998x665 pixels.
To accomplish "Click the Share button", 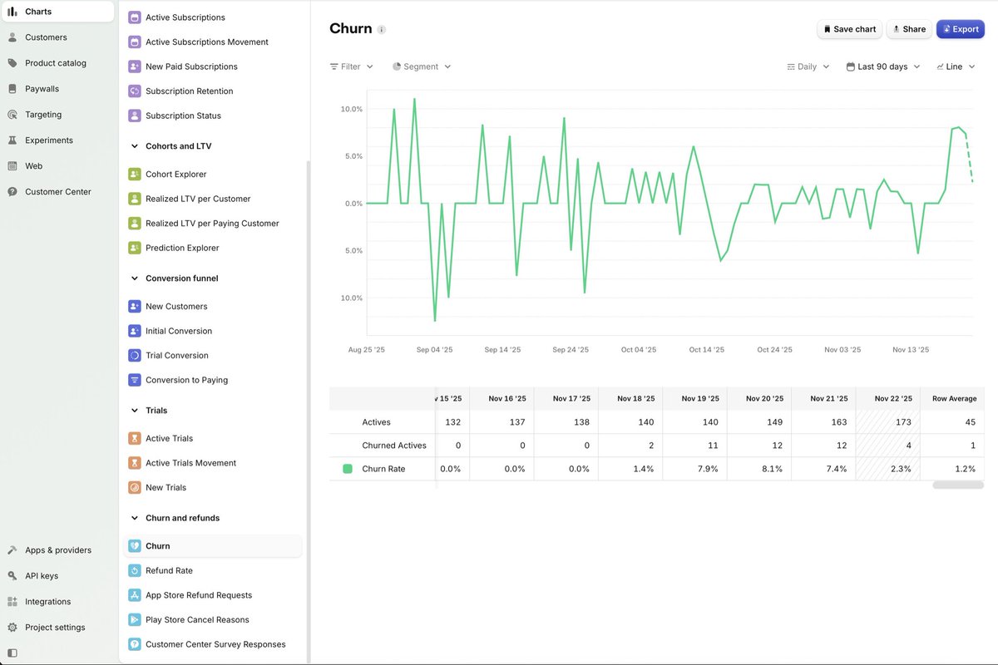I will point(909,29).
